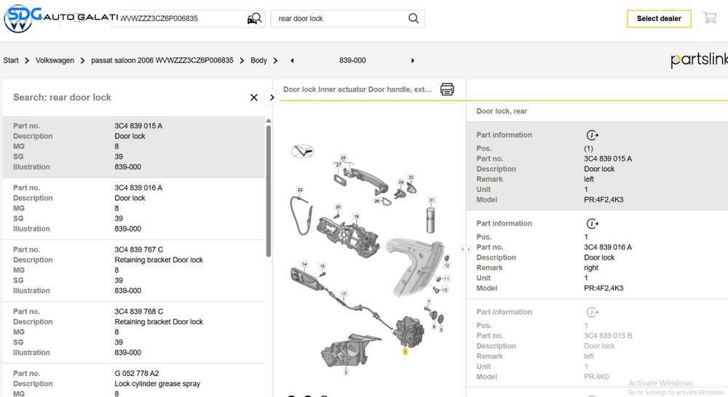Image resolution: width=728 pixels, height=397 pixels.
Task: Click part number 3C4 839 015 A in details
Action: (608, 159)
